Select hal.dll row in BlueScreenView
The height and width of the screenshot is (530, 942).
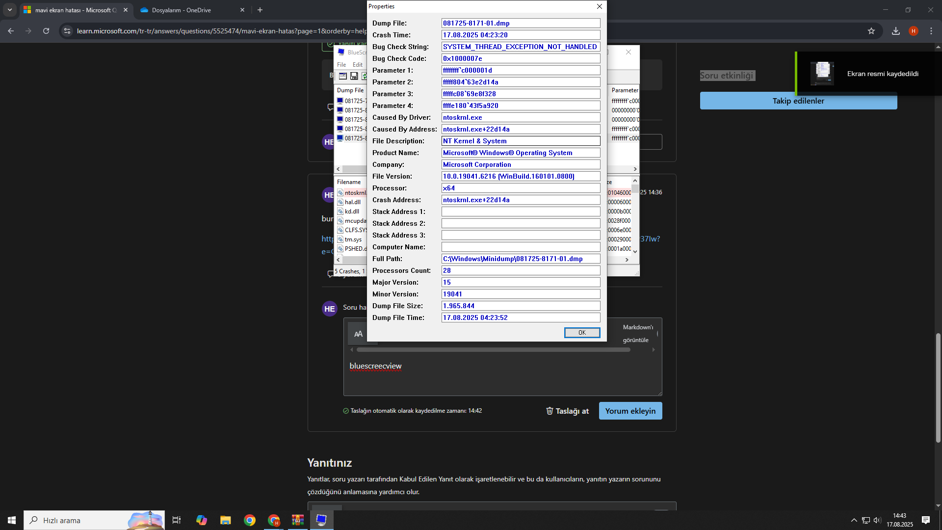352,202
